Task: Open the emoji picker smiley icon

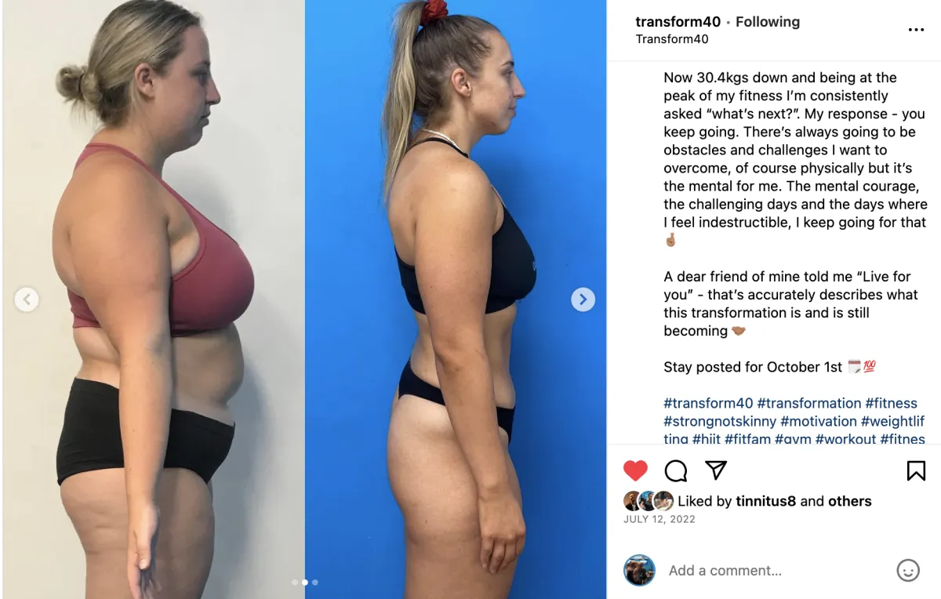Action: [908, 570]
